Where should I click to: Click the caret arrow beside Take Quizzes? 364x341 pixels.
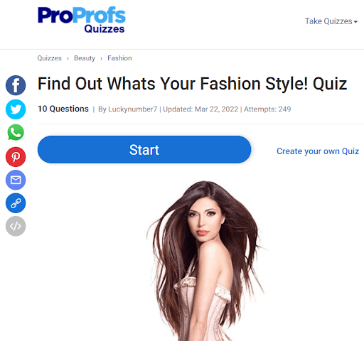(x=355, y=22)
